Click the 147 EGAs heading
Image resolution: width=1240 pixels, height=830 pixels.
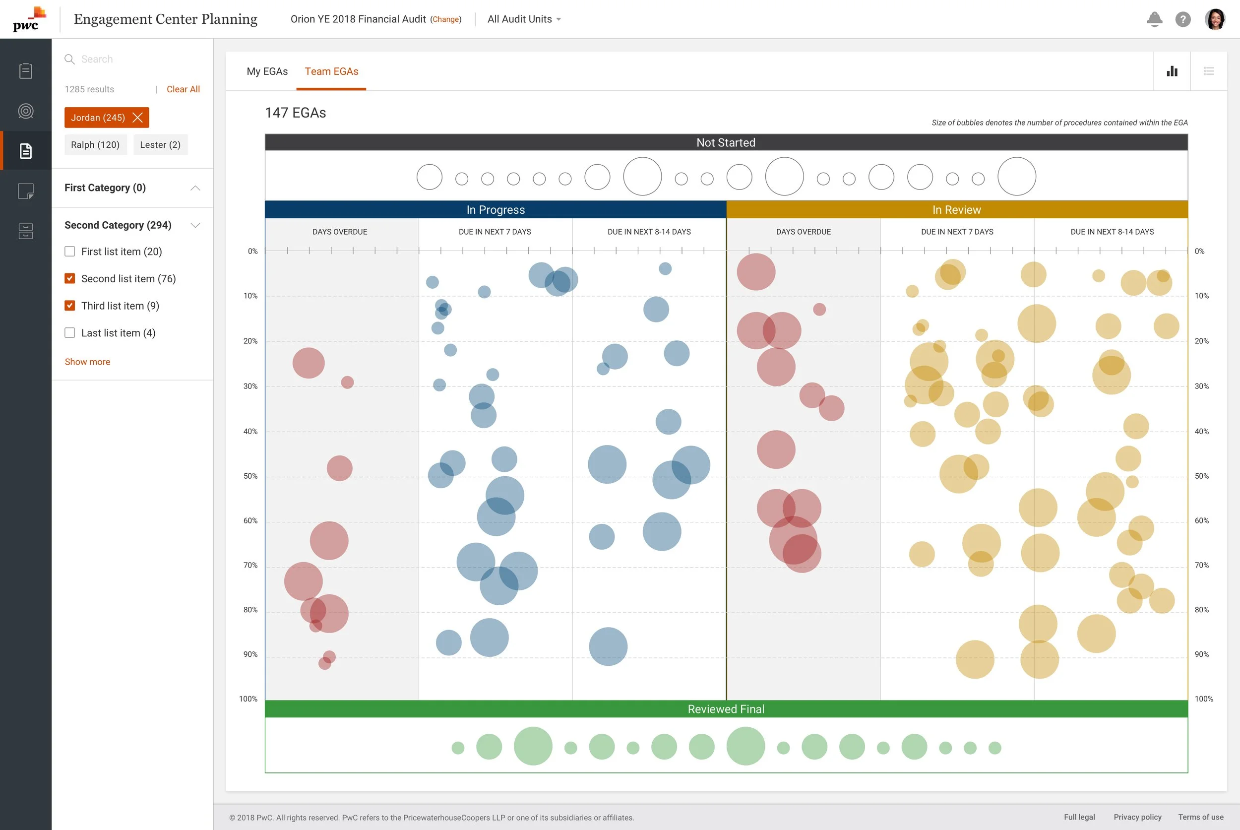pyautogui.click(x=295, y=113)
